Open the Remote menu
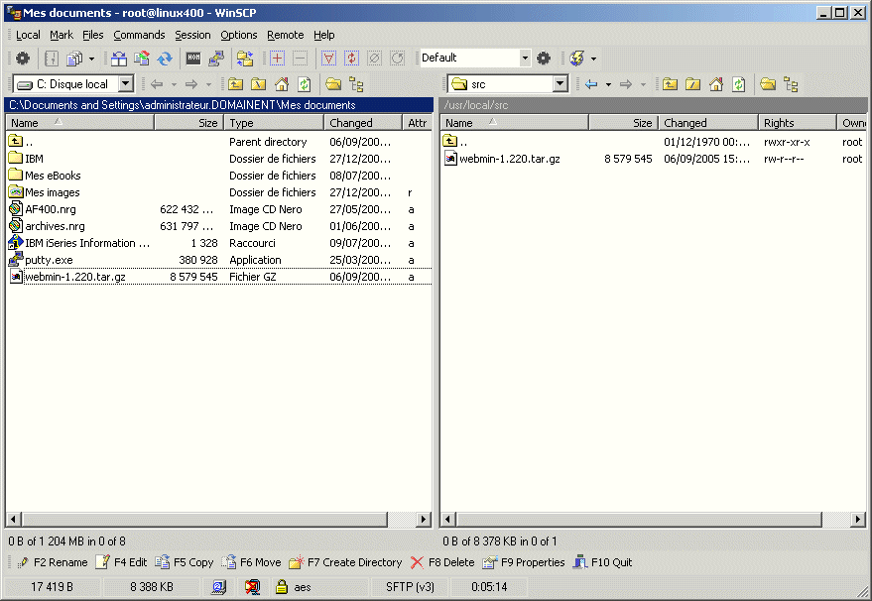The height and width of the screenshot is (601, 872). (286, 35)
